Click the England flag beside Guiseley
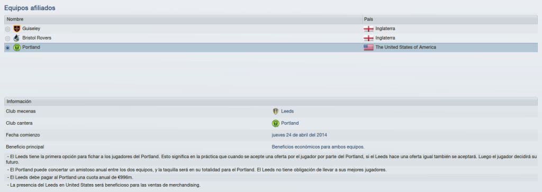The image size is (542, 192). (x=368, y=29)
